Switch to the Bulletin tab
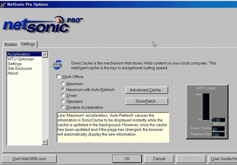This screenshot has width=237, height=165. pos(11,44)
